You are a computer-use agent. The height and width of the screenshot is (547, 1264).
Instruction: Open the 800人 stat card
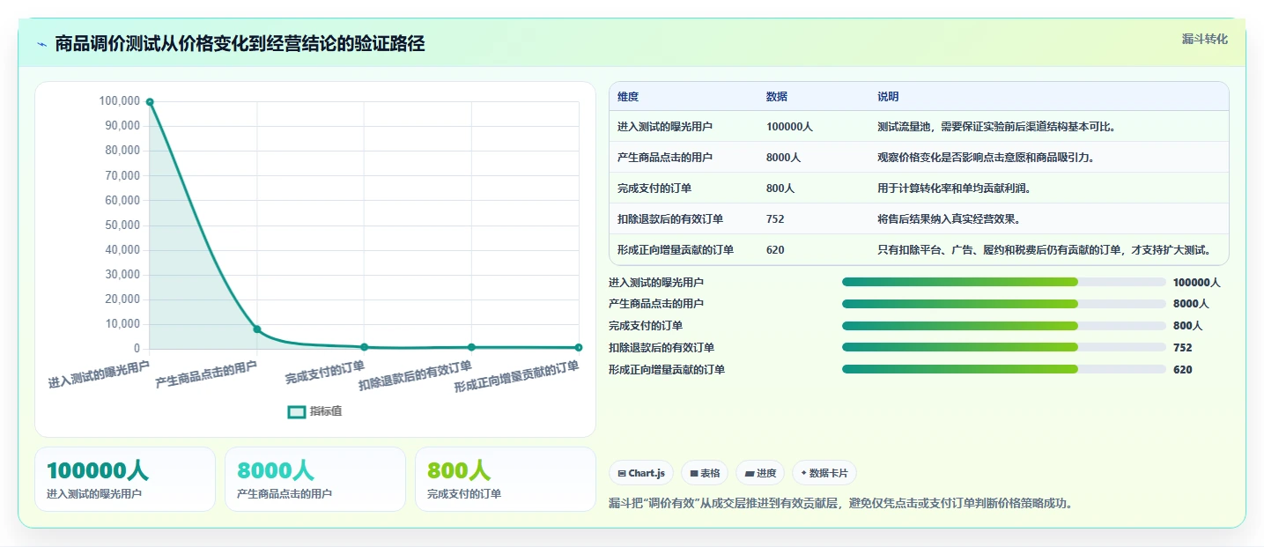click(x=506, y=479)
